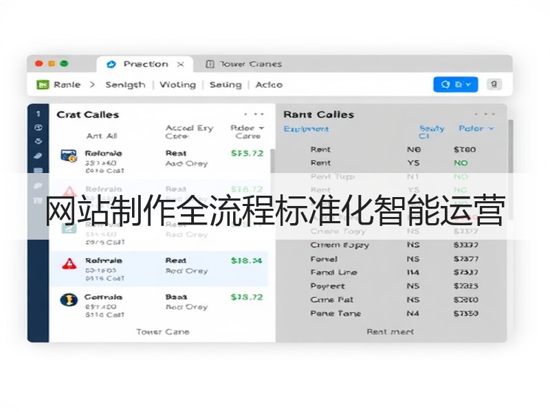Click the $55.72 amount
The width and height of the screenshot is (550, 412).
(x=247, y=153)
